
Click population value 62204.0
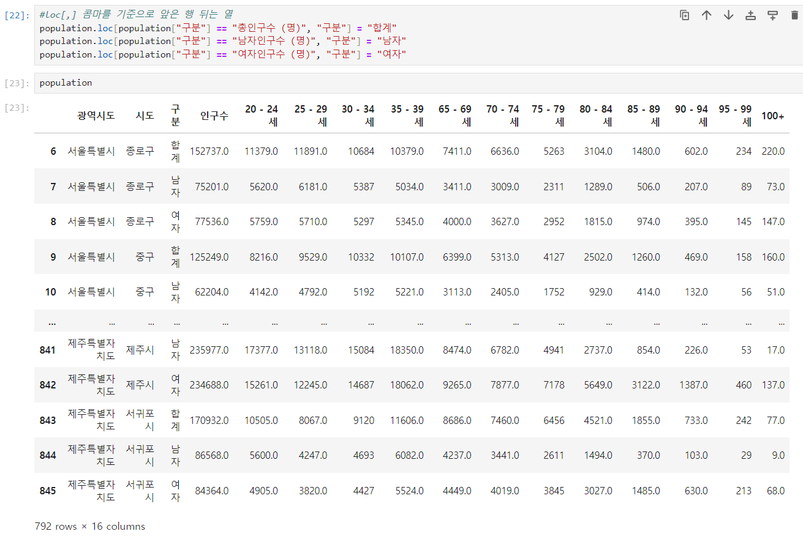click(x=212, y=292)
